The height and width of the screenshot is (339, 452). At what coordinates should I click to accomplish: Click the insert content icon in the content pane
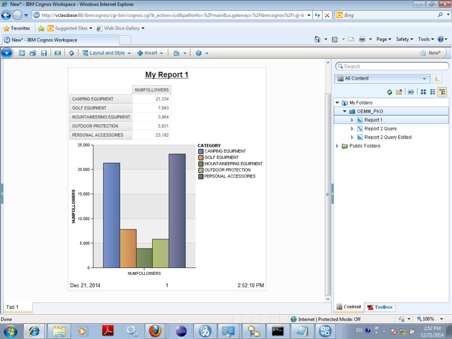(411, 92)
